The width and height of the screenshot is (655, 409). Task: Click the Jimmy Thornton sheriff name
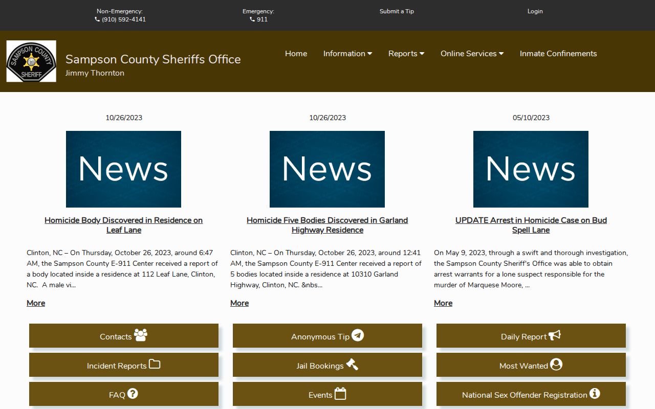click(95, 73)
